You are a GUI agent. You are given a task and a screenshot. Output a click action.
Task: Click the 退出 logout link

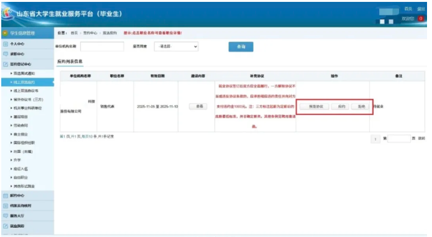421,9
